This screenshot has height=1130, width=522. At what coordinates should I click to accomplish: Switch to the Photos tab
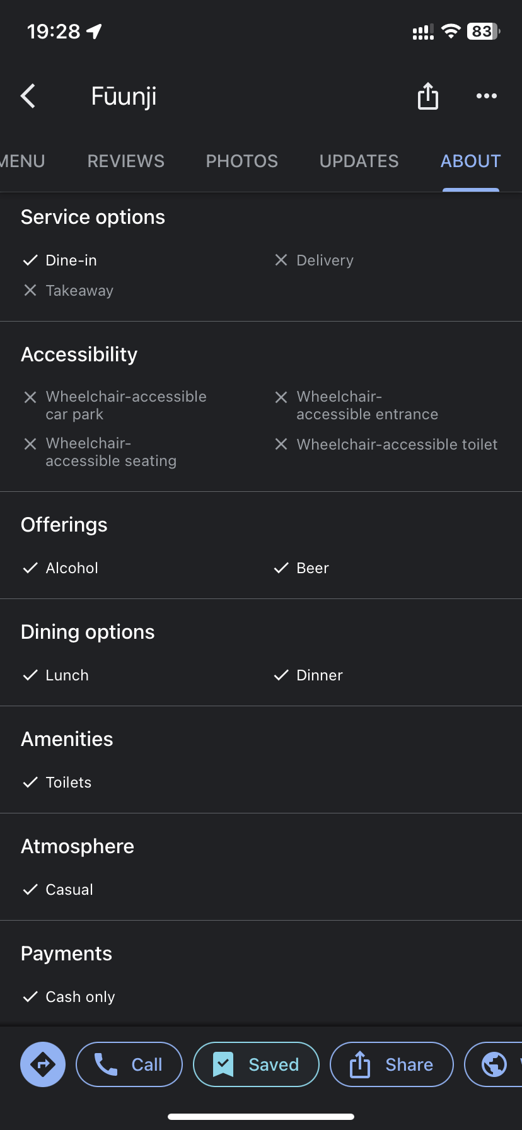pyautogui.click(x=242, y=161)
